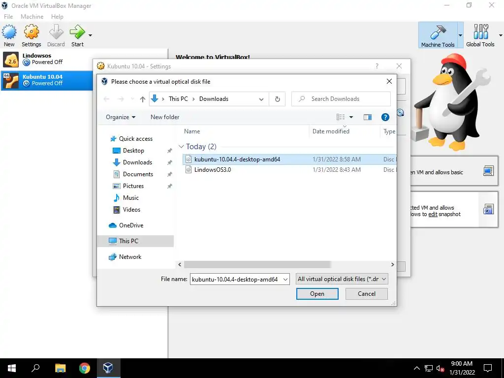This screenshot has height=378, width=504.
Task: Click the Settings dialog help question mark
Action: click(377, 66)
